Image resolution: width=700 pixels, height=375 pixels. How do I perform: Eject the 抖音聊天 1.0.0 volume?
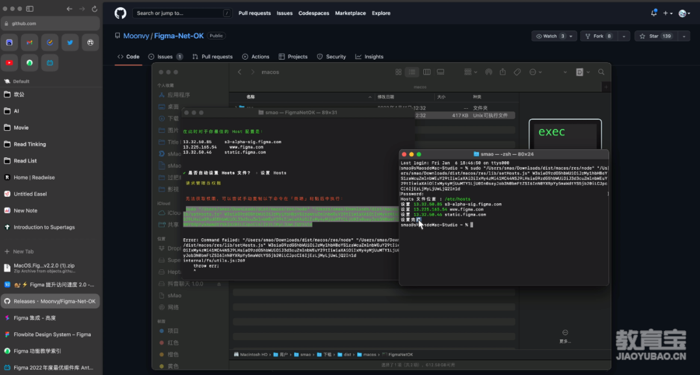pos(219,284)
